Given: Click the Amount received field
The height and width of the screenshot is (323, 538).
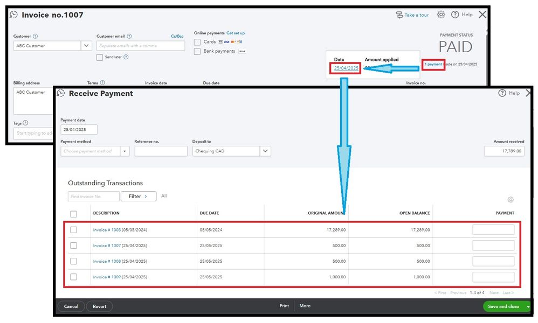Looking at the screenshot, I should 504,151.
